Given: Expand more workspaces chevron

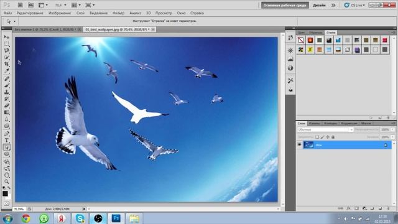Looking at the screenshot, I should (x=333, y=5).
